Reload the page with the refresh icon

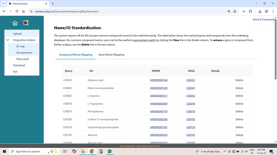point(17,12)
